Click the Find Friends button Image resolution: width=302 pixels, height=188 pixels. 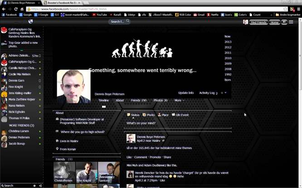coord(258,22)
